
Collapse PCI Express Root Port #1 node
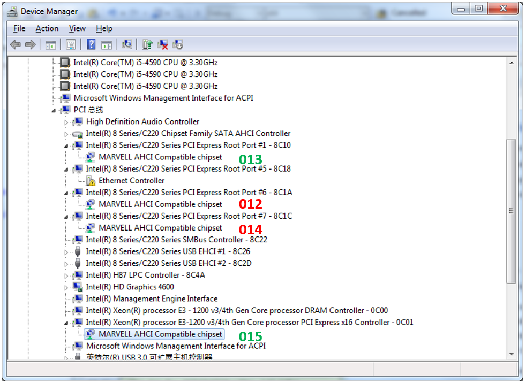point(66,146)
